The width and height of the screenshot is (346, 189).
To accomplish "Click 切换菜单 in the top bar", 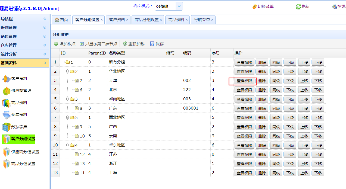I will click(x=263, y=7).
